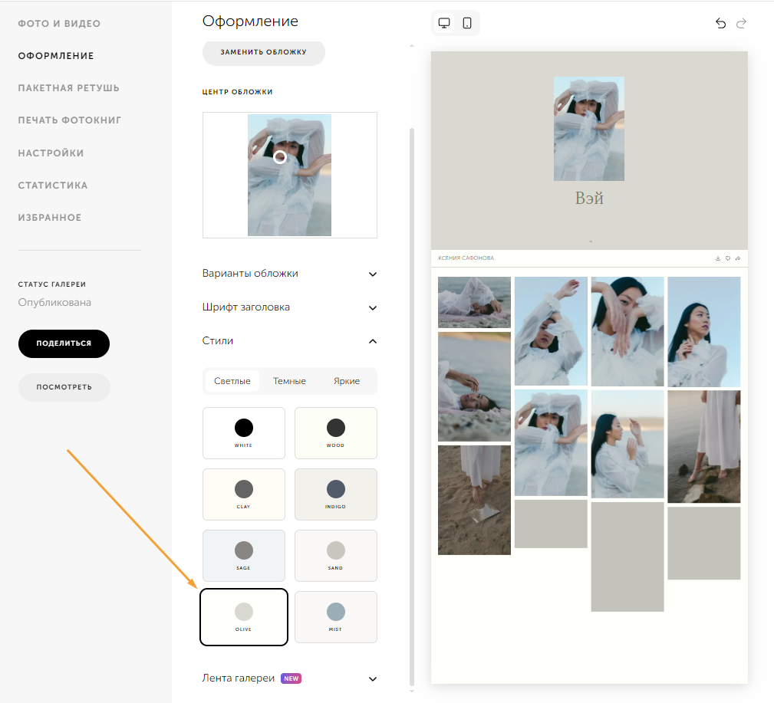Redo the last undone change
Screen dimensions: 774x703
click(x=741, y=23)
